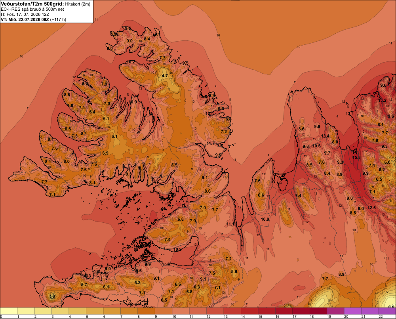
Task: Click the 15.3 temperature value
Action: (x=356, y=157)
